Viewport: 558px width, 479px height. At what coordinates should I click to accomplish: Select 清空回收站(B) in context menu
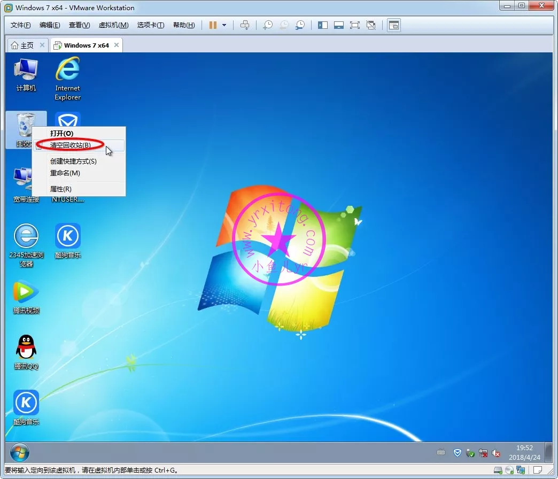(71, 145)
